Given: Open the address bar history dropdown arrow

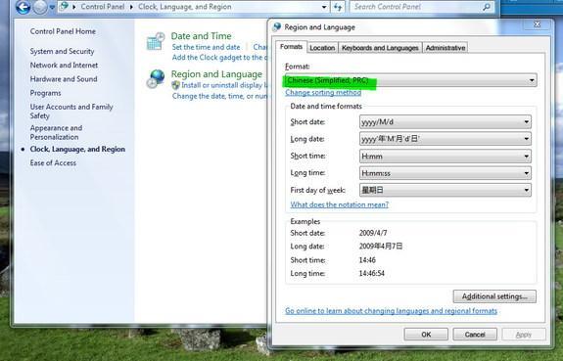Looking at the screenshot, I should [x=324, y=7].
